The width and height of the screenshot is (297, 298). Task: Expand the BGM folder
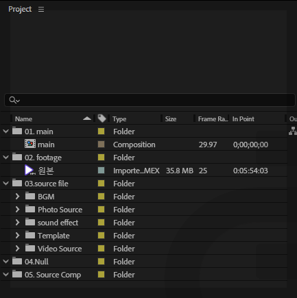click(18, 197)
